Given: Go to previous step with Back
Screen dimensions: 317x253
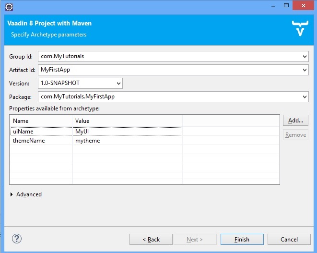Looking at the screenshot, I should click(151, 240).
